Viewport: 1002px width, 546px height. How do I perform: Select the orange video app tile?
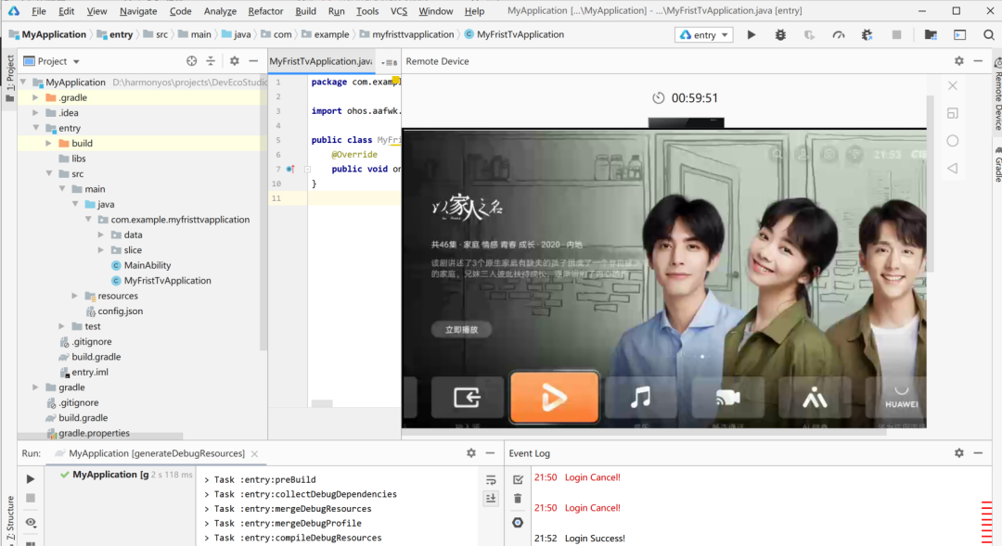(554, 398)
